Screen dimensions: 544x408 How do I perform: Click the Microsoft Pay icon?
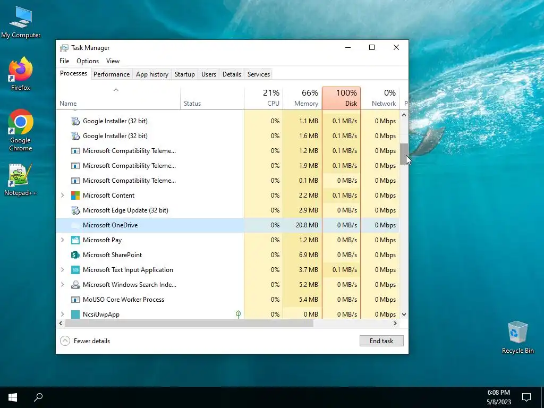tap(75, 240)
